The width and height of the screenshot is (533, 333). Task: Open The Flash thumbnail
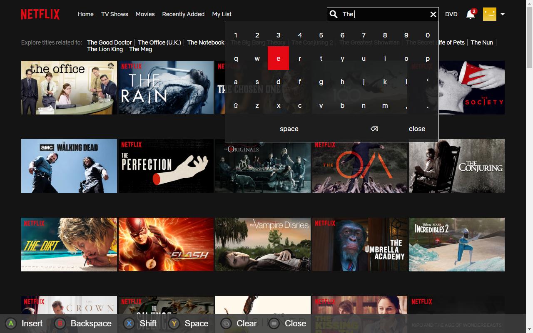point(166,244)
